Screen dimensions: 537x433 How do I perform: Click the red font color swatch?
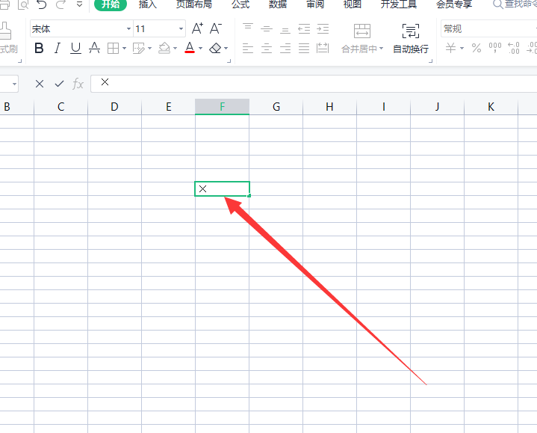pyautogui.click(x=190, y=49)
